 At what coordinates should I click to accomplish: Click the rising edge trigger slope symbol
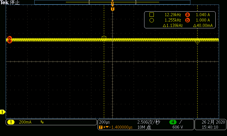click(x=180, y=122)
